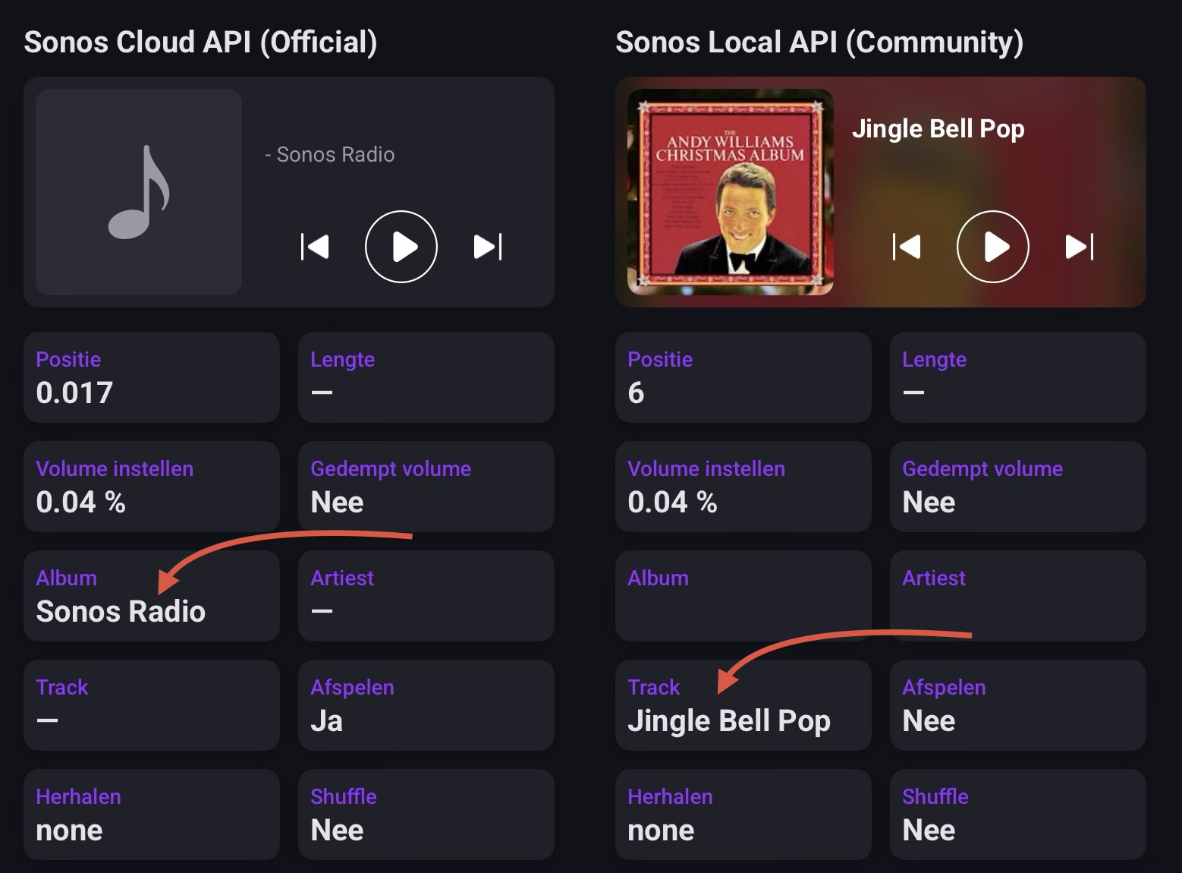The image size is (1182, 873).
Task: Skip to next track in Cloud API player
Action: pos(488,247)
